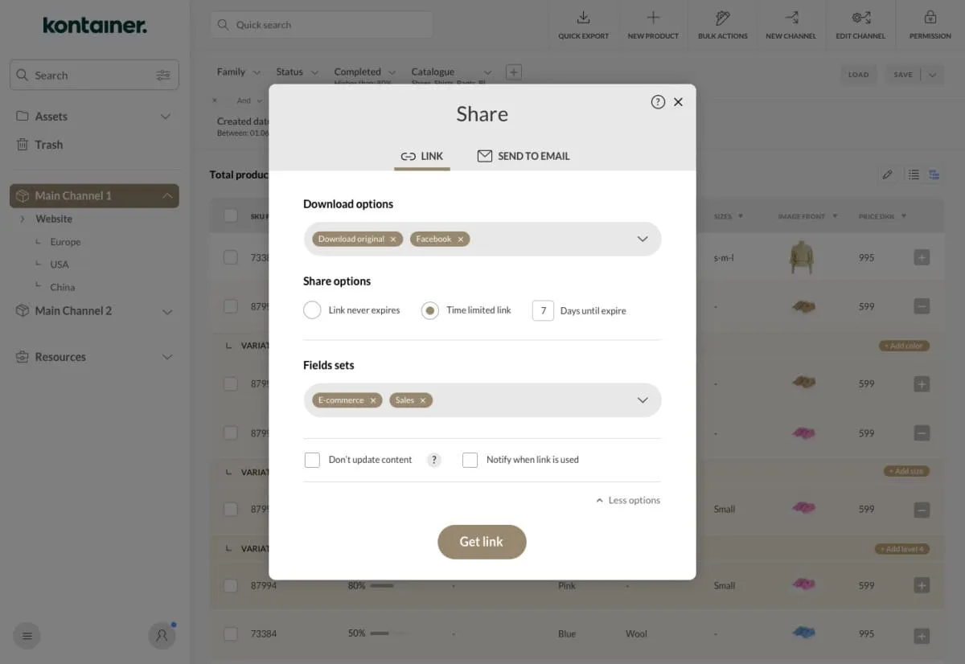This screenshot has height=664, width=965.
Task: Collapse with Less options
Action: pyautogui.click(x=628, y=500)
